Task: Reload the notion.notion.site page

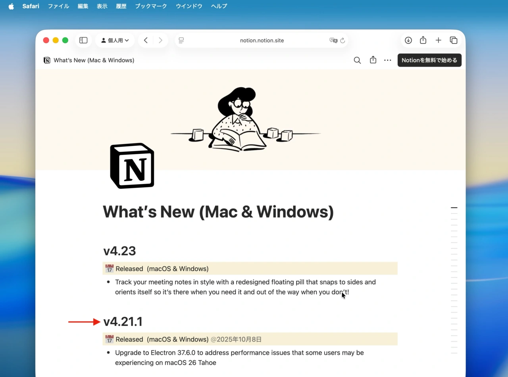Action: coord(343,40)
